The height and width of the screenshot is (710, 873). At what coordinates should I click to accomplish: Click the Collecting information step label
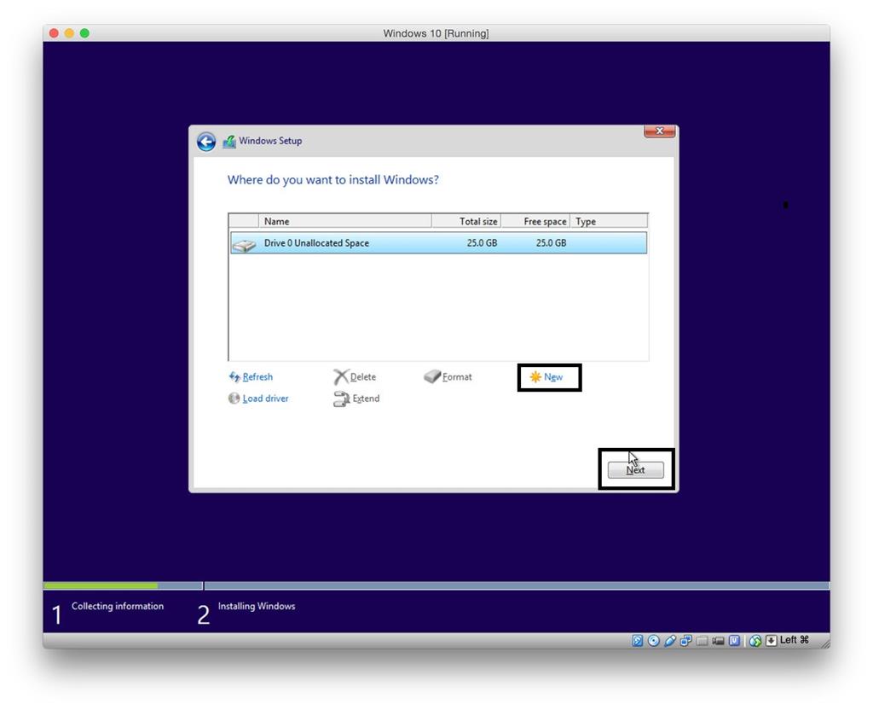tap(118, 607)
